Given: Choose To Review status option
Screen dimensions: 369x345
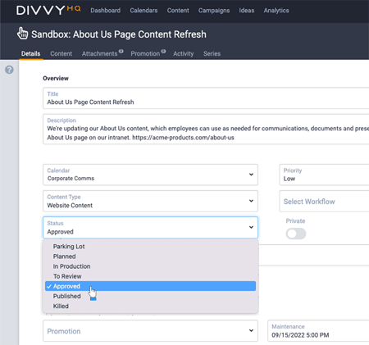Looking at the screenshot, I should pos(150,276).
